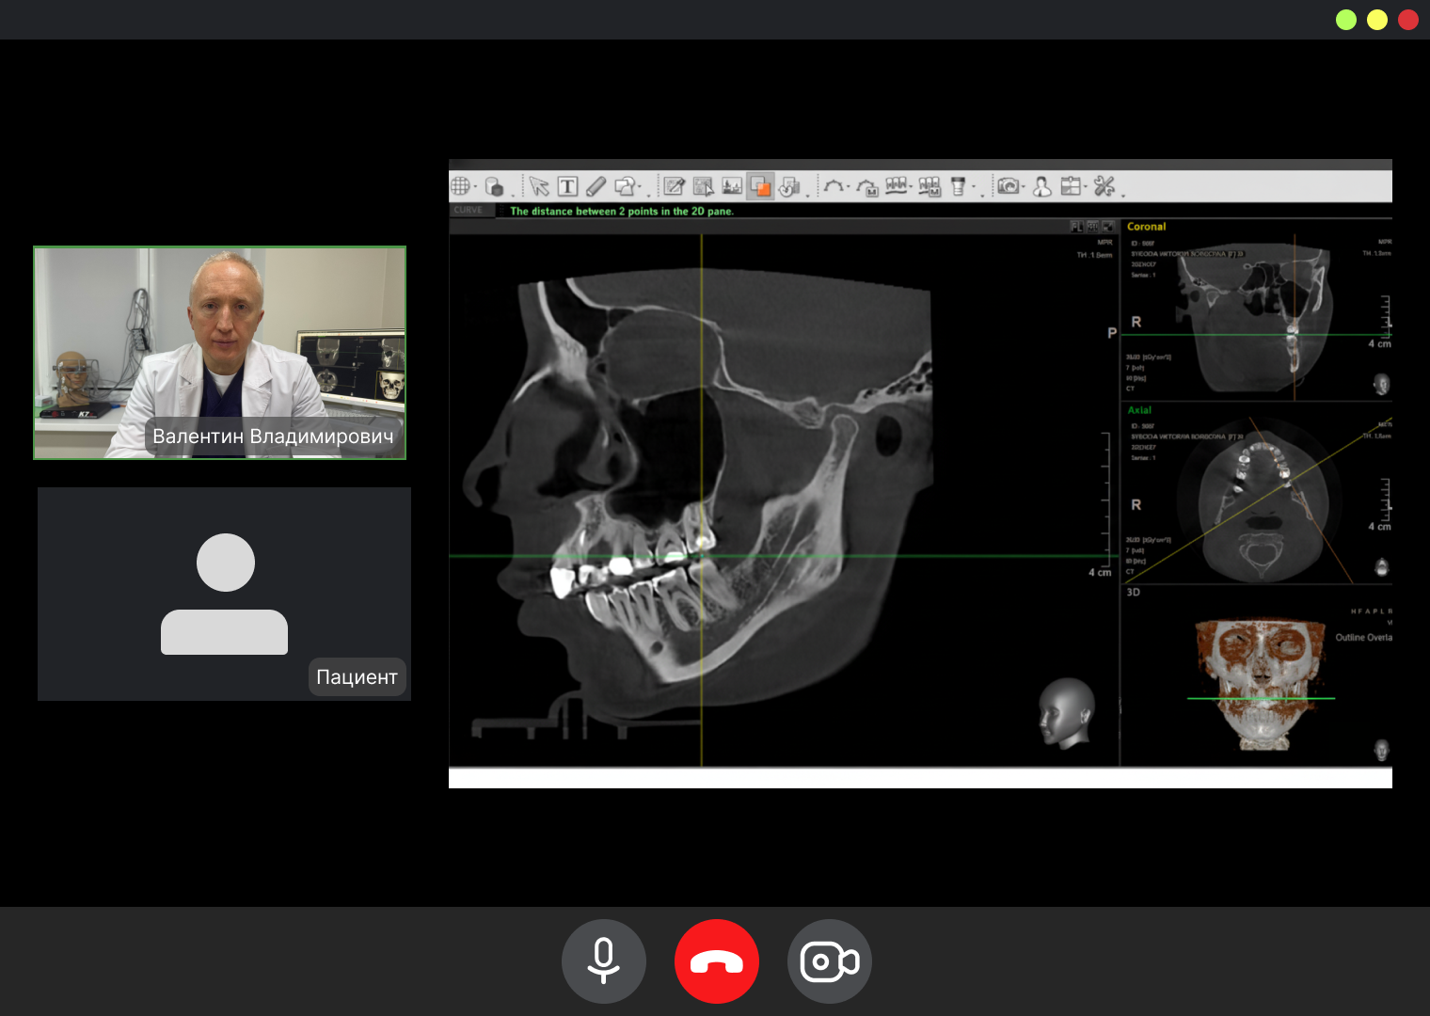Open the camera capture tool
This screenshot has width=1430, height=1016.
coord(1008,186)
